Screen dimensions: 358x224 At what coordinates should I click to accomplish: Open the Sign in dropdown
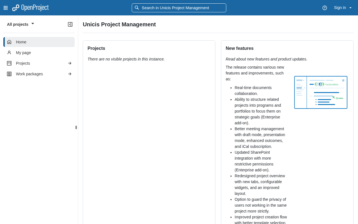pyautogui.click(x=343, y=8)
